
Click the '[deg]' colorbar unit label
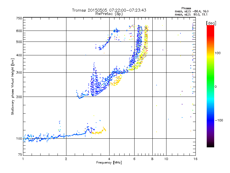(x=211, y=23)
